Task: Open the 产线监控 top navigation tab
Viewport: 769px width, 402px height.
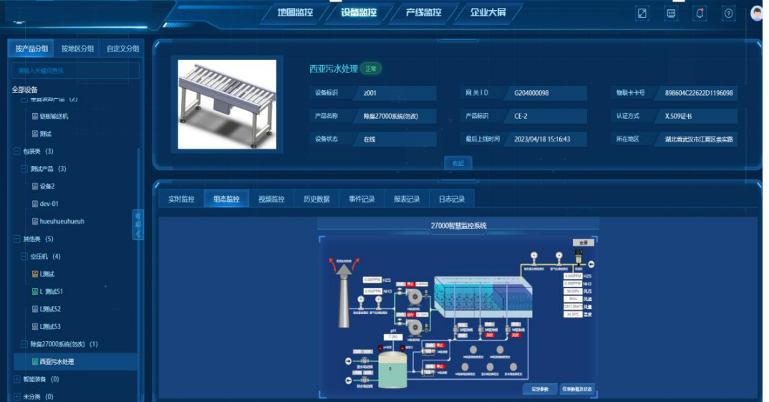Action: click(x=424, y=12)
